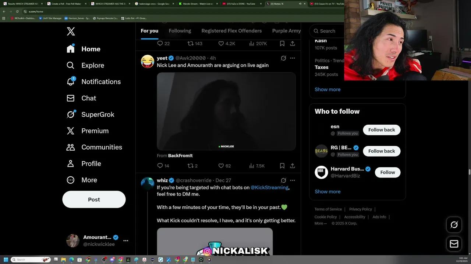The width and height of the screenshot is (471, 264).
Task: Switch to Mando Stream browser tab
Action: pyautogui.click(x=198, y=4)
